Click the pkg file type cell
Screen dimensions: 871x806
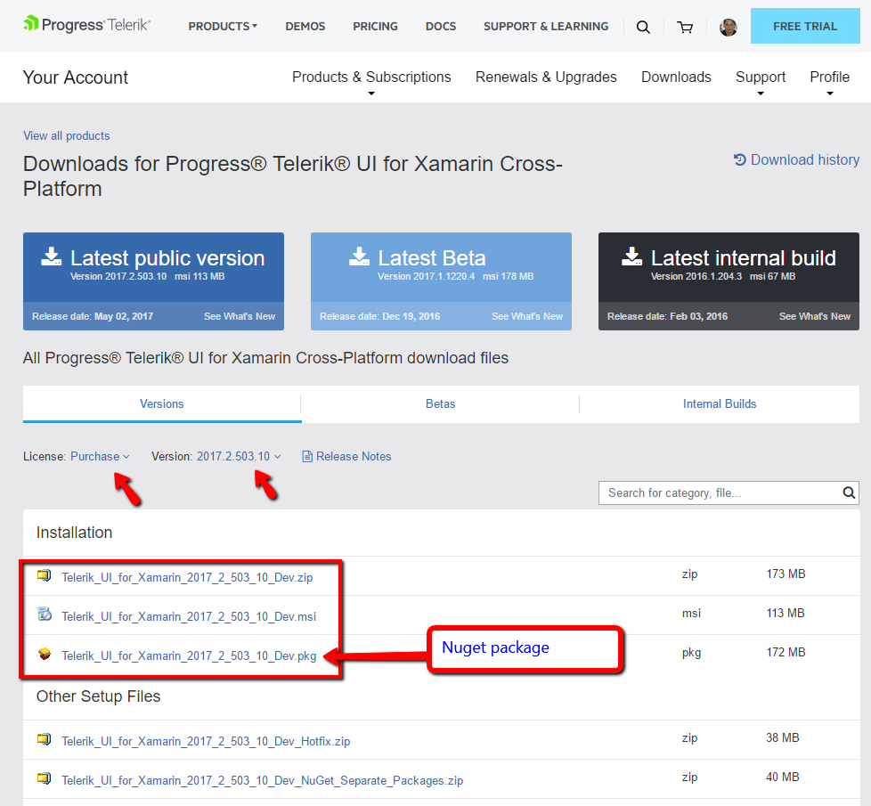pyautogui.click(x=692, y=653)
